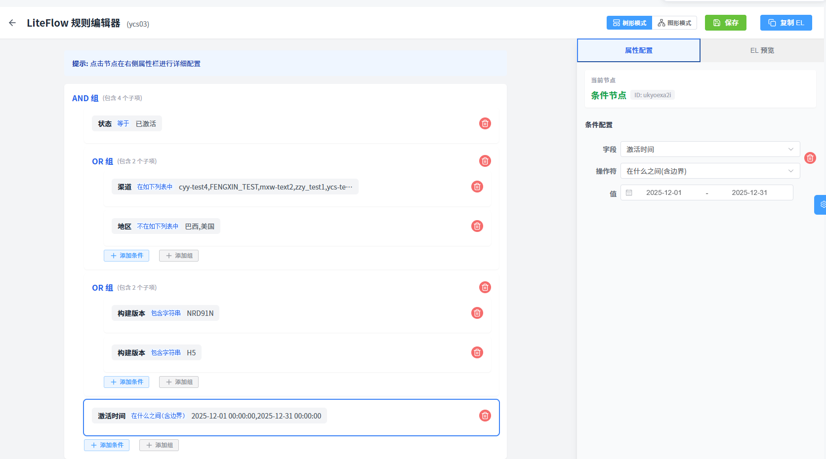Click the back arrow icon

coord(12,23)
